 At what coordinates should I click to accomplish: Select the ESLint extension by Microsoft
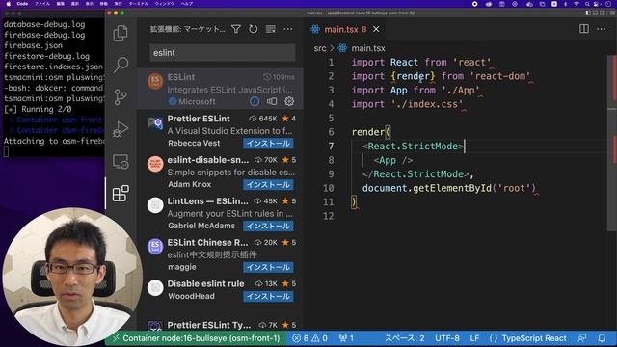tap(221, 89)
